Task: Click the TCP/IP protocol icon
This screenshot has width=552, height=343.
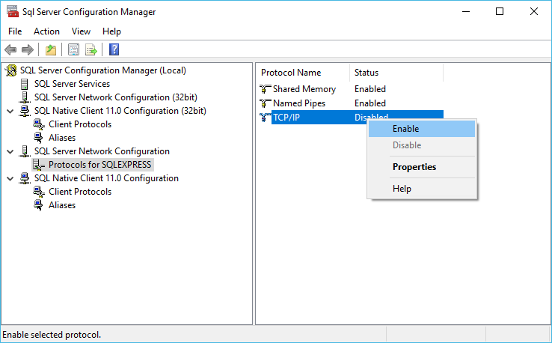Action: (264, 118)
